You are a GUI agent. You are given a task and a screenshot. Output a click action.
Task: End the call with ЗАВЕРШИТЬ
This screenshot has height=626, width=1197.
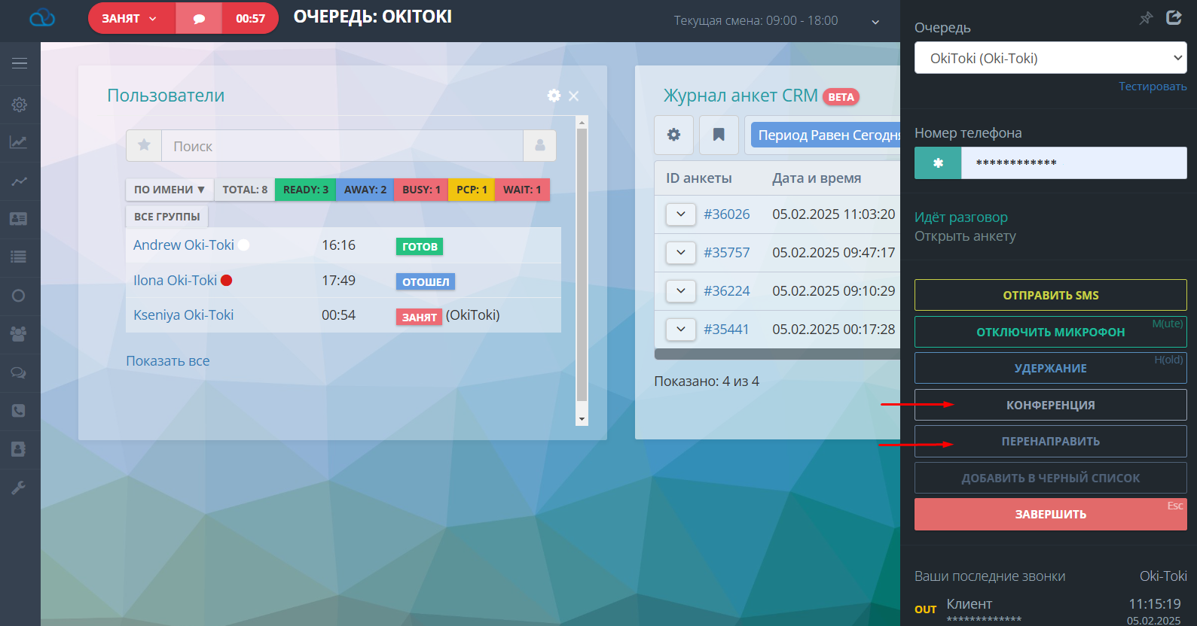[x=1051, y=514]
